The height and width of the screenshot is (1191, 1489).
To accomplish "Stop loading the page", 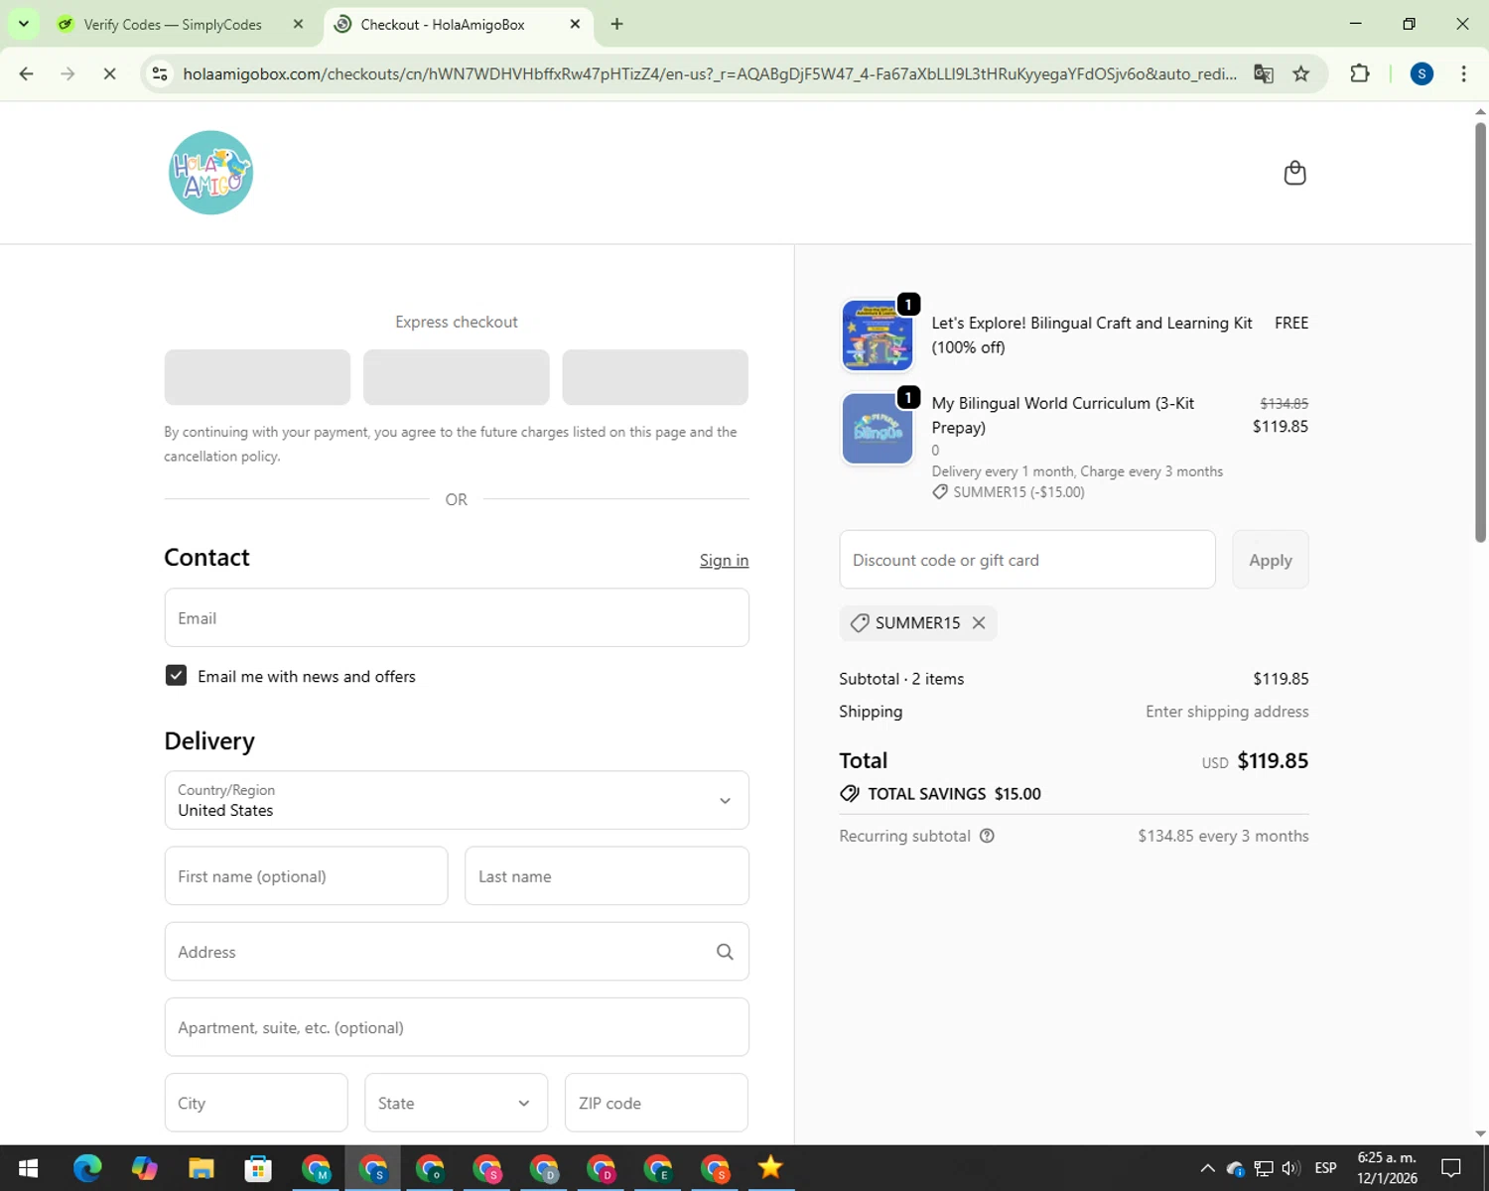I will (109, 73).
